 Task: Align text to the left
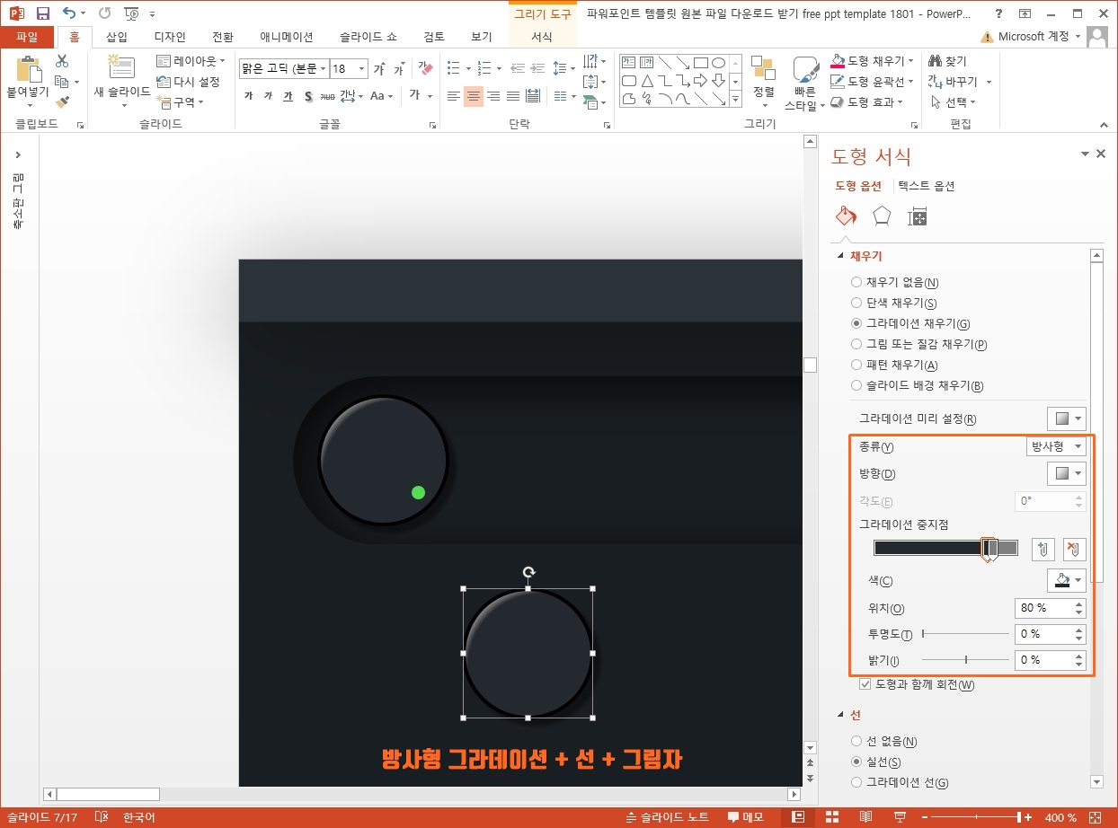454,96
